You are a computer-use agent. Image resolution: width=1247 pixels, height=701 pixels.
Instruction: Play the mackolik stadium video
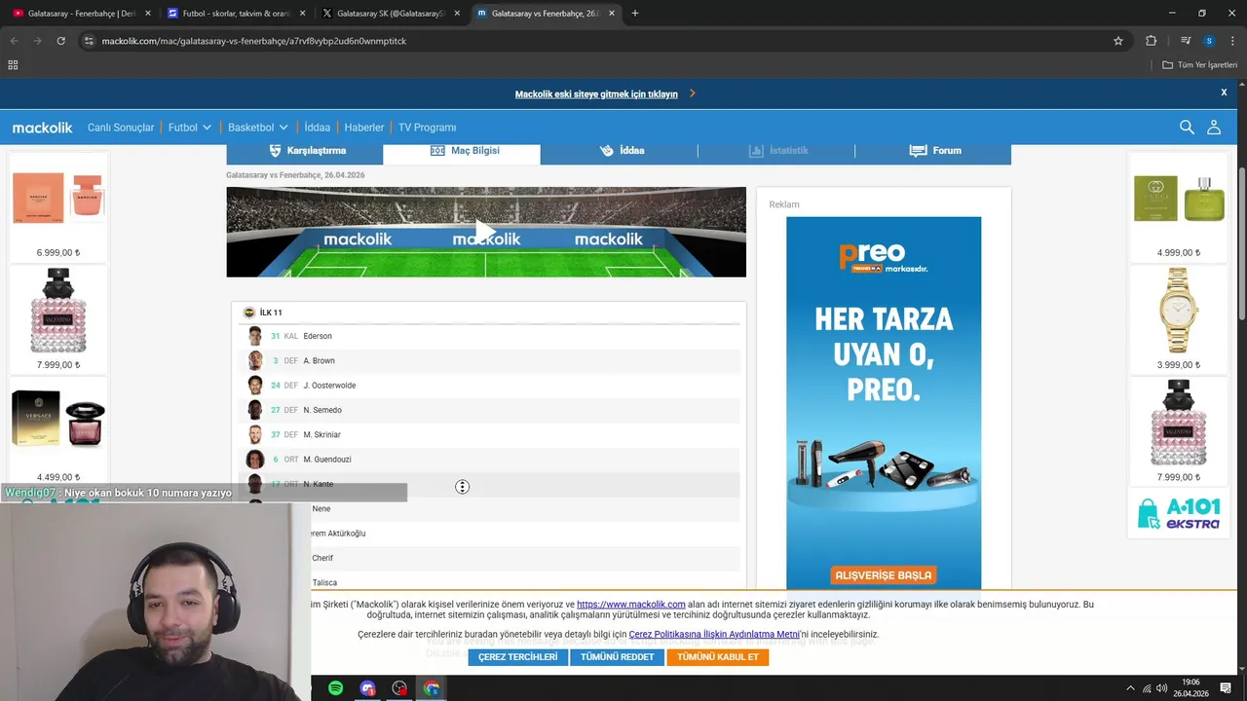pyautogui.click(x=485, y=232)
